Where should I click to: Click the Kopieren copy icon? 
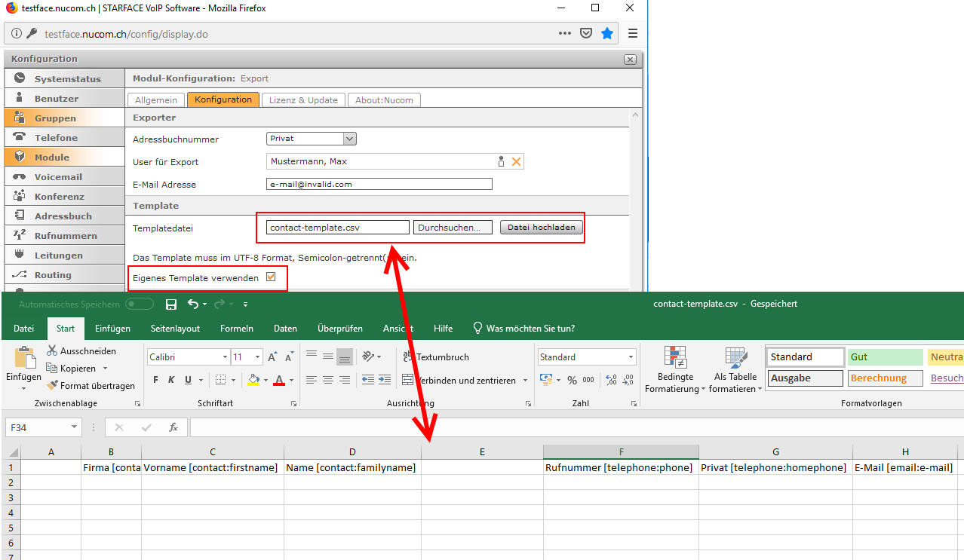pyautogui.click(x=52, y=369)
